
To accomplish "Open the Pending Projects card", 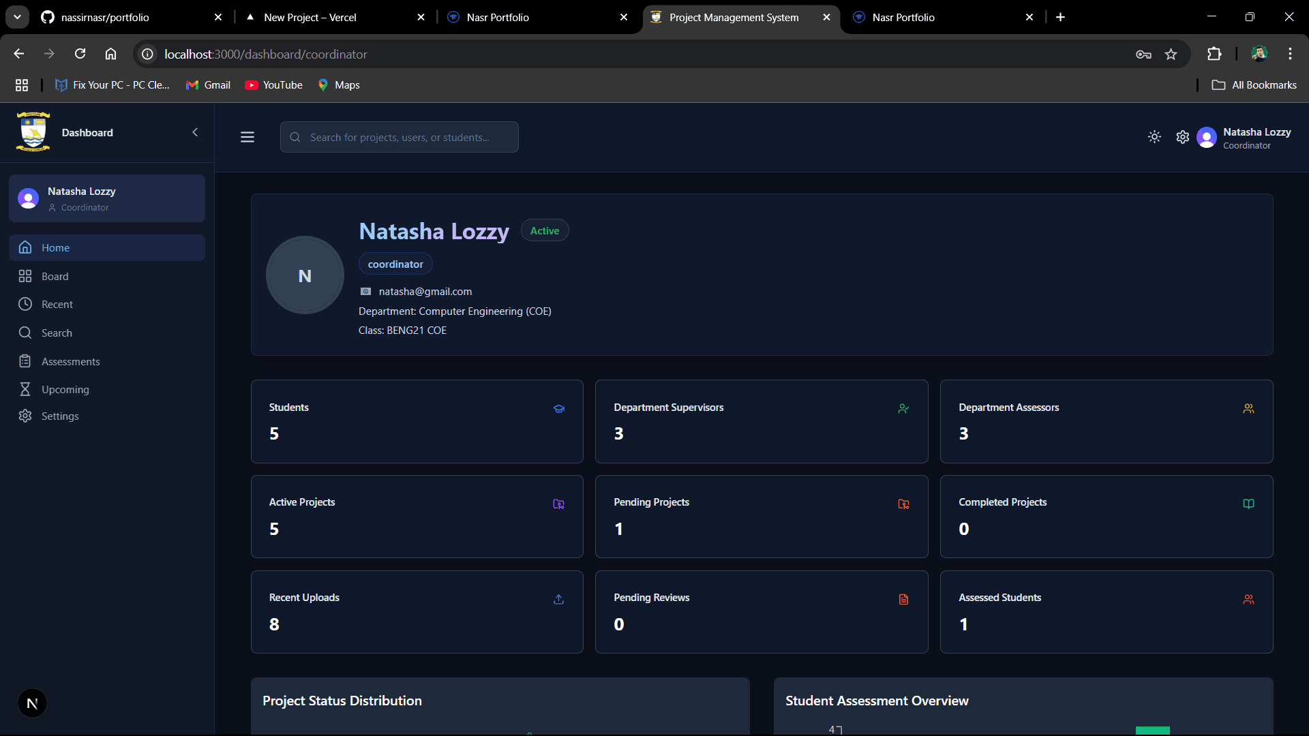I will [761, 516].
